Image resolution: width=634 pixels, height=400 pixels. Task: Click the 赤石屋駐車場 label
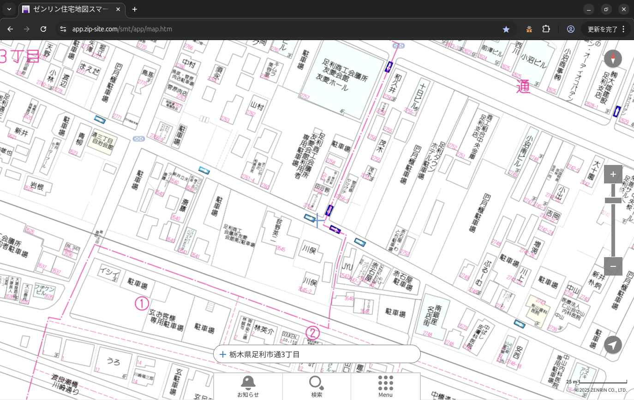(x=402, y=280)
